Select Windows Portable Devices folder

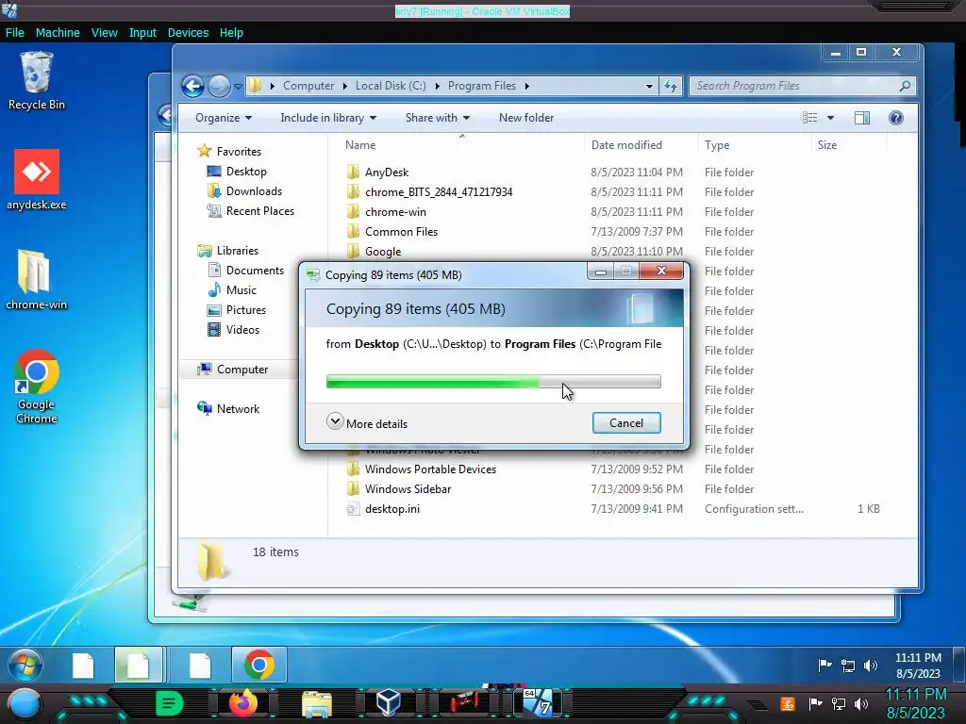430,469
